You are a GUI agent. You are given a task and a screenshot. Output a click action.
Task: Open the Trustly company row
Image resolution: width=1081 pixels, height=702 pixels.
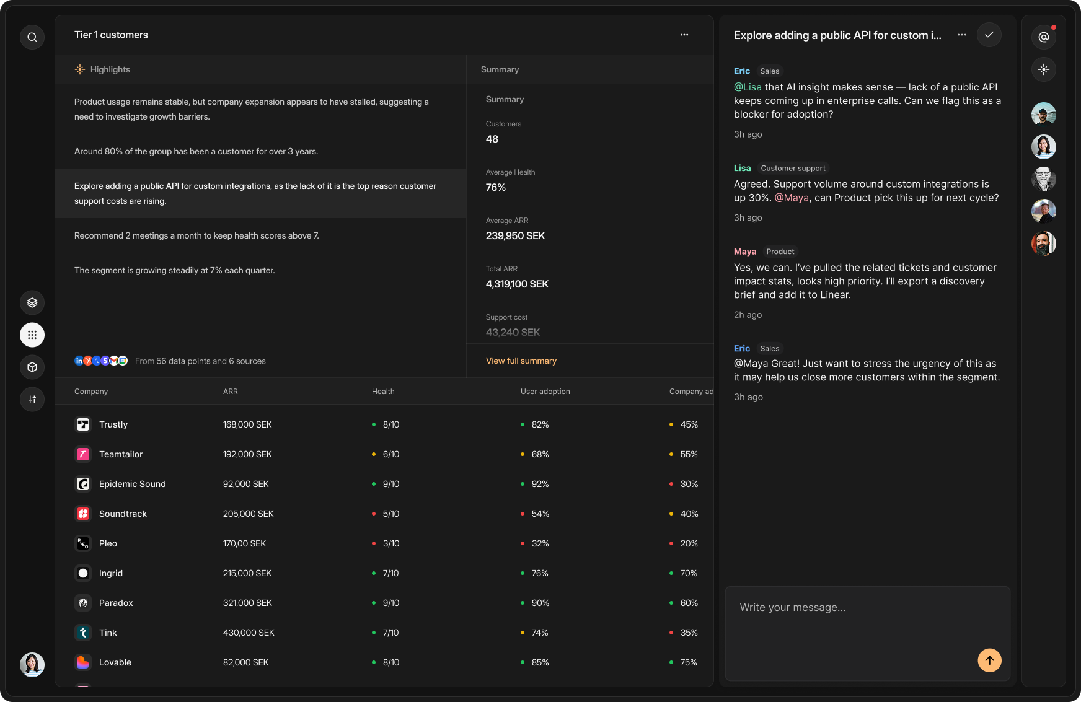[x=113, y=424]
